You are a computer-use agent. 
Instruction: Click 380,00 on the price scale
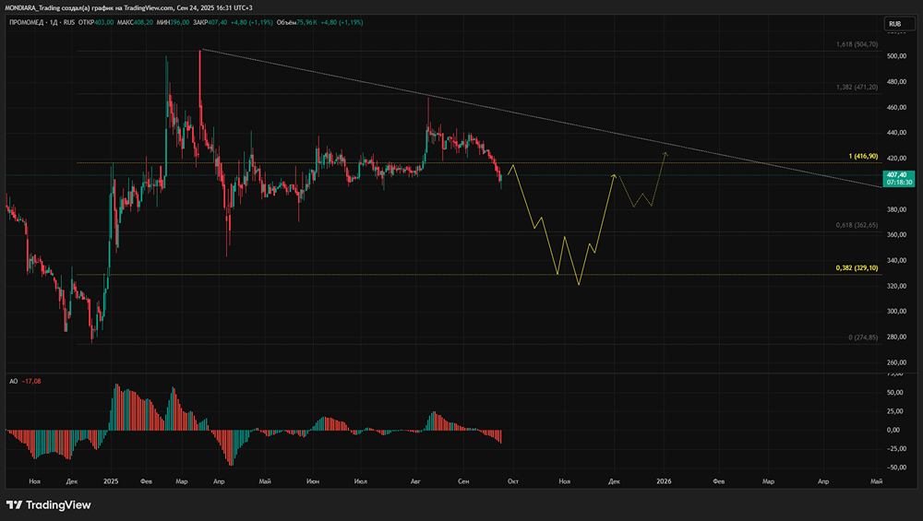click(x=896, y=209)
